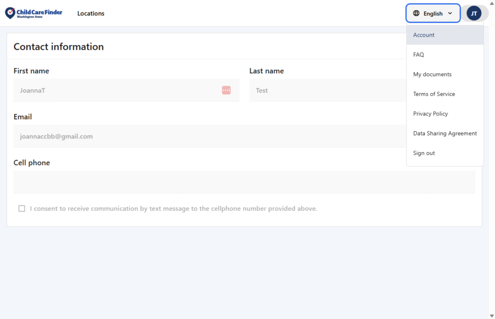This screenshot has height=319, width=495.
Task: Select the Cell phone input field
Action: (x=244, y=182)
